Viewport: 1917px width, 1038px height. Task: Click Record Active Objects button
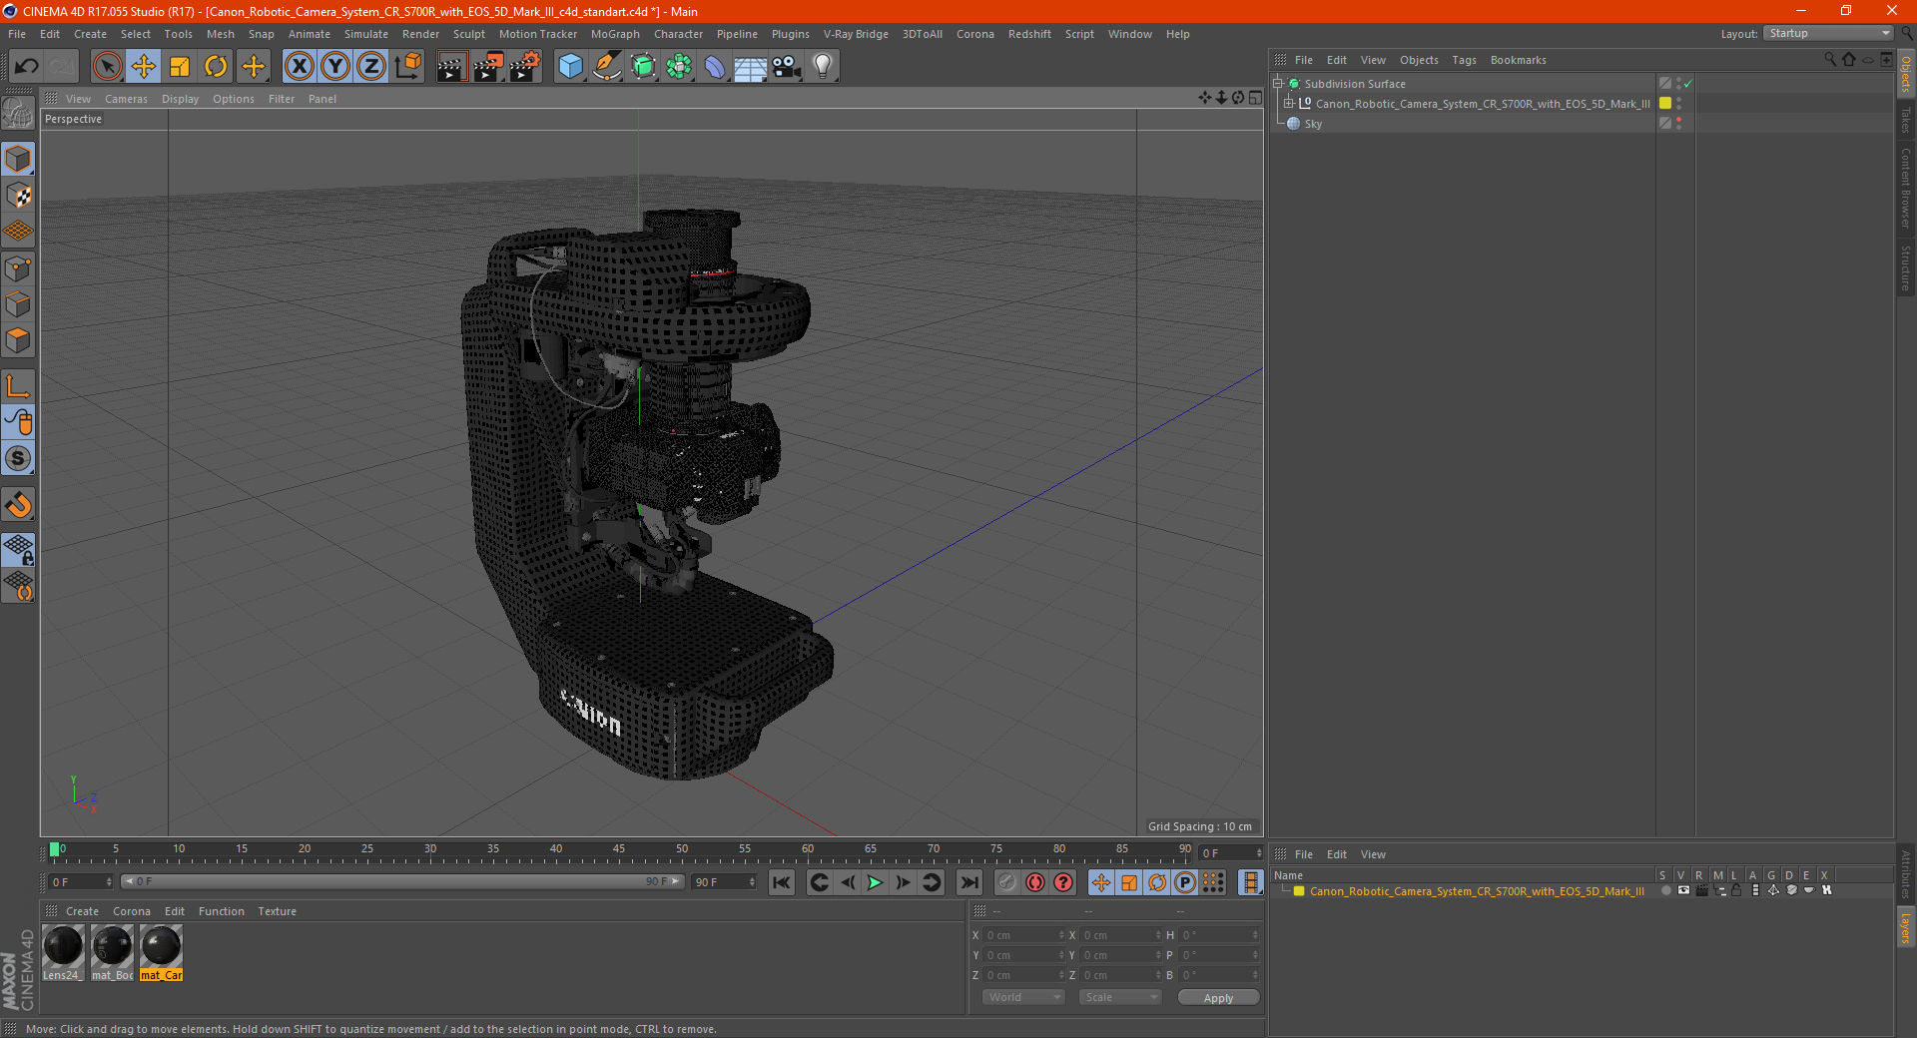tap(1006, 882)
